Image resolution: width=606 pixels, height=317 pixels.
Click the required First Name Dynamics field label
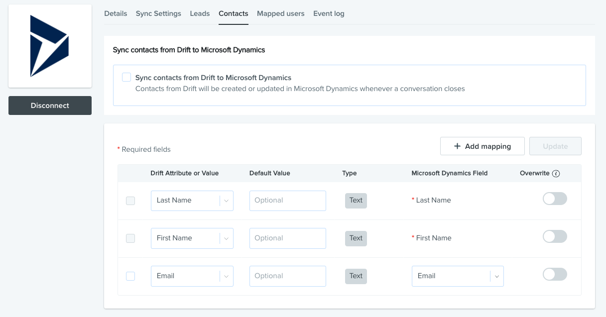(x=431, y=238)
